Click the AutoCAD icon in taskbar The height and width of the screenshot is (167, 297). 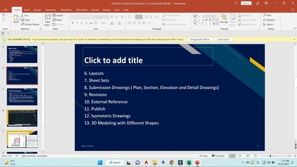146,162
